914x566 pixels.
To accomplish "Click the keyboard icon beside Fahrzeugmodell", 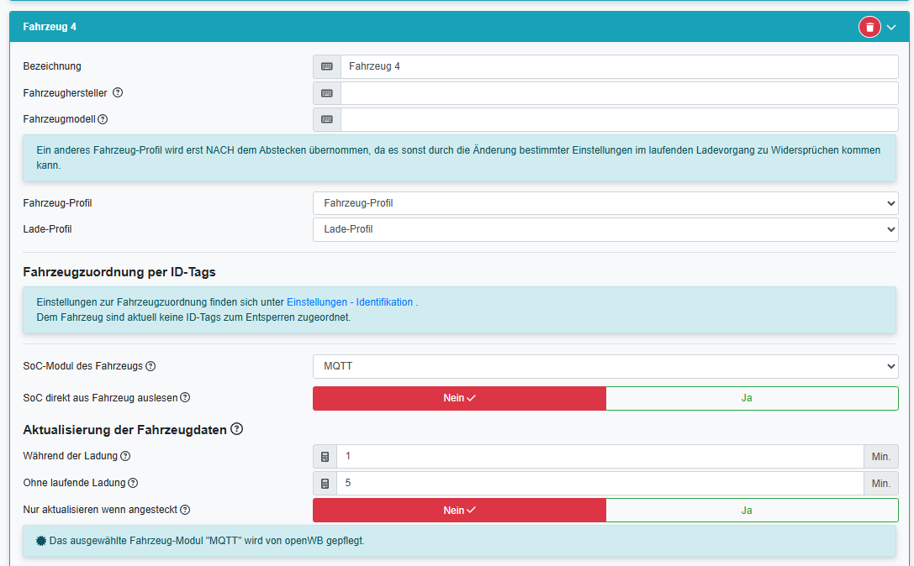I will (x=327, y=119).
